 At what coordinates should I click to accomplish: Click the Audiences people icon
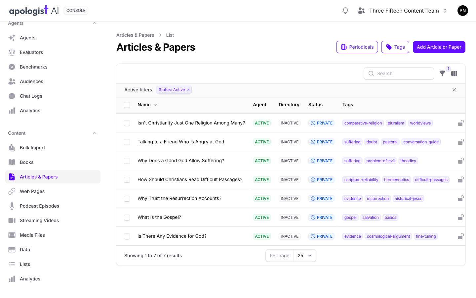(x=12, y=81)
